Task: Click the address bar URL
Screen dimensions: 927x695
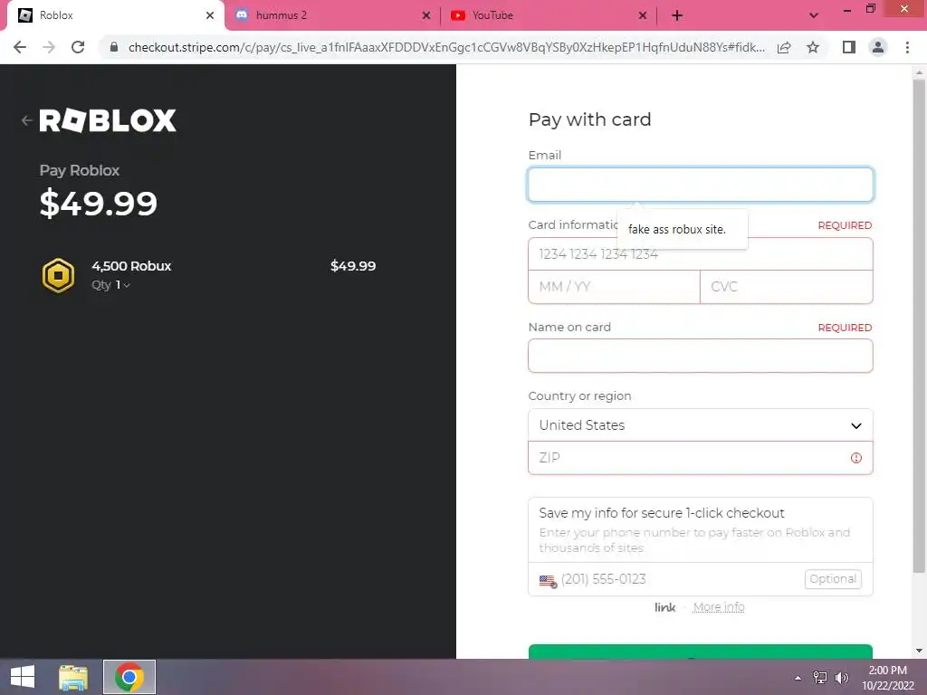Action: point(446,47)
